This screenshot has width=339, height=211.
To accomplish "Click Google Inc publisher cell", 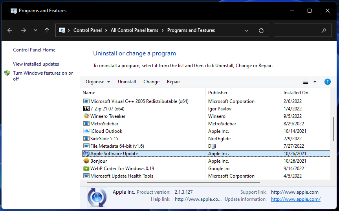I will click(x=220, y=169).
